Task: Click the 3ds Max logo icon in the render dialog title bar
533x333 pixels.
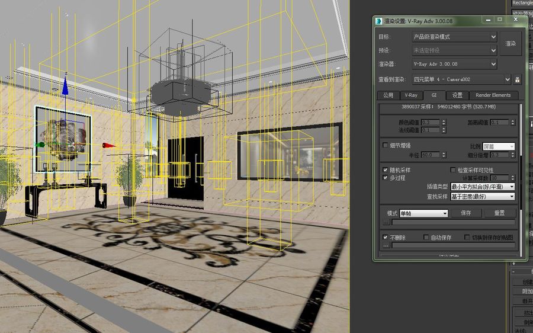Action: [x=378, y=21]
